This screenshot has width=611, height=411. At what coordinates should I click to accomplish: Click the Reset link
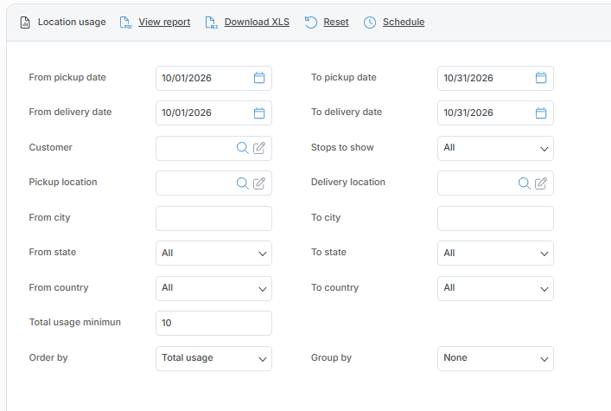336,22
